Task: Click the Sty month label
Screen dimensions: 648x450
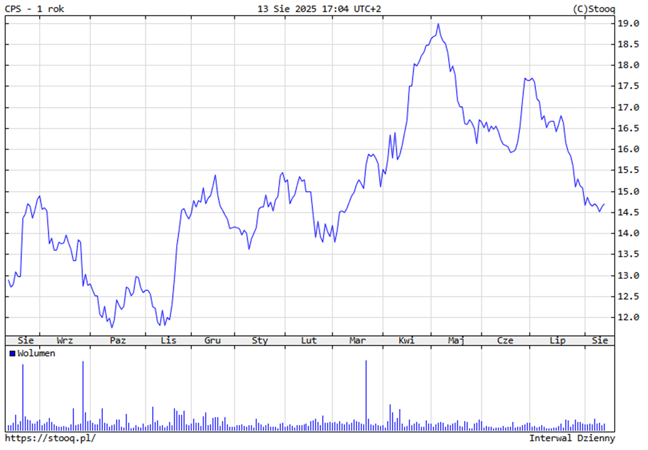Action: (260, 340)
